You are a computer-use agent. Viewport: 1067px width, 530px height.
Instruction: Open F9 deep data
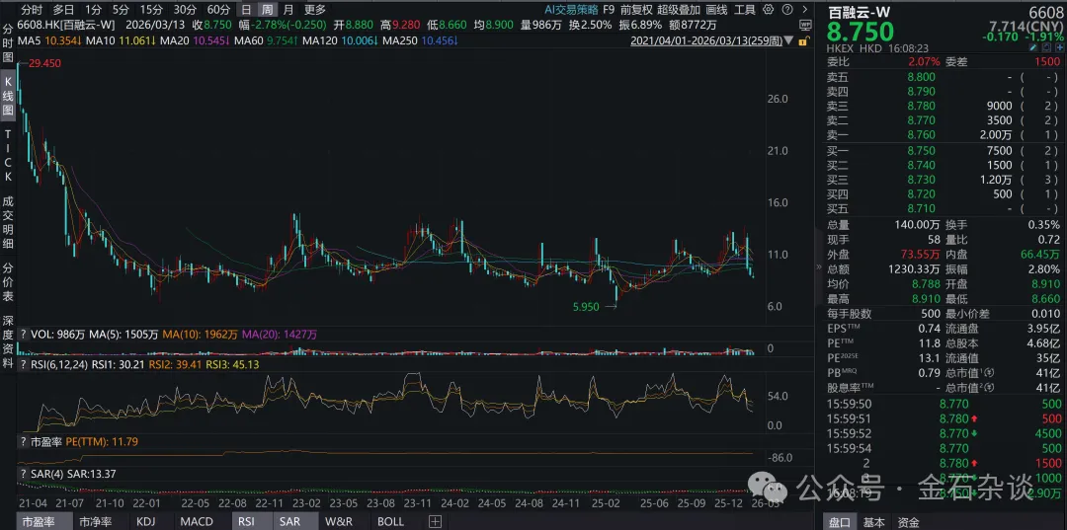pyautogui.click(x=609, y=10)
